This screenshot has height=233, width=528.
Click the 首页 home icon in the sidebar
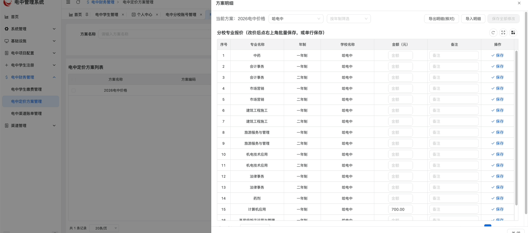point(7,17)
